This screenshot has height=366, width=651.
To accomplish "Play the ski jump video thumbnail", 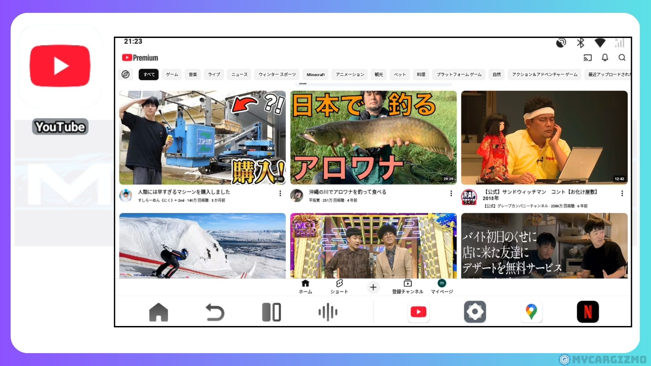I will 202,246.
